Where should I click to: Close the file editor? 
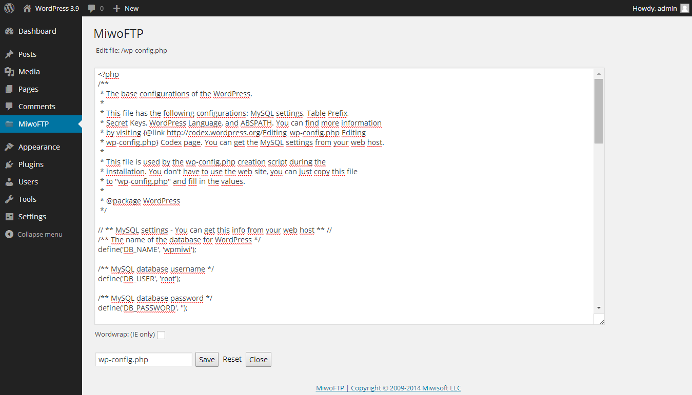pyautogui.click(x=259, y=360)
